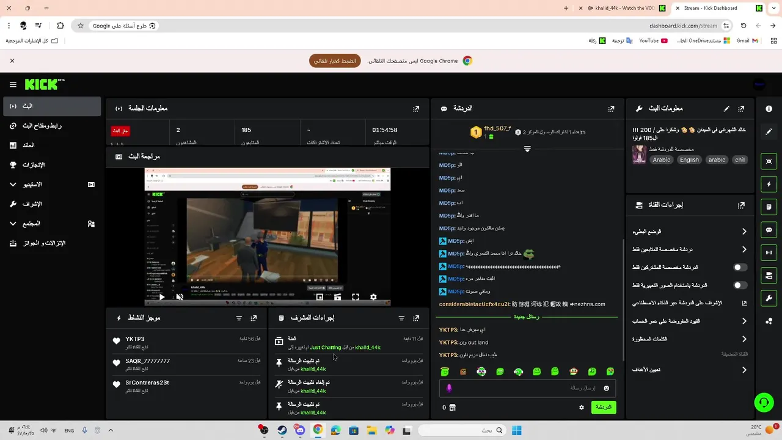Open SrContreras23t follower entry in the activity feed
Image resolution: width=782 pixels, height=440 pixels.
pyautogui.click(x=187, y=386)
